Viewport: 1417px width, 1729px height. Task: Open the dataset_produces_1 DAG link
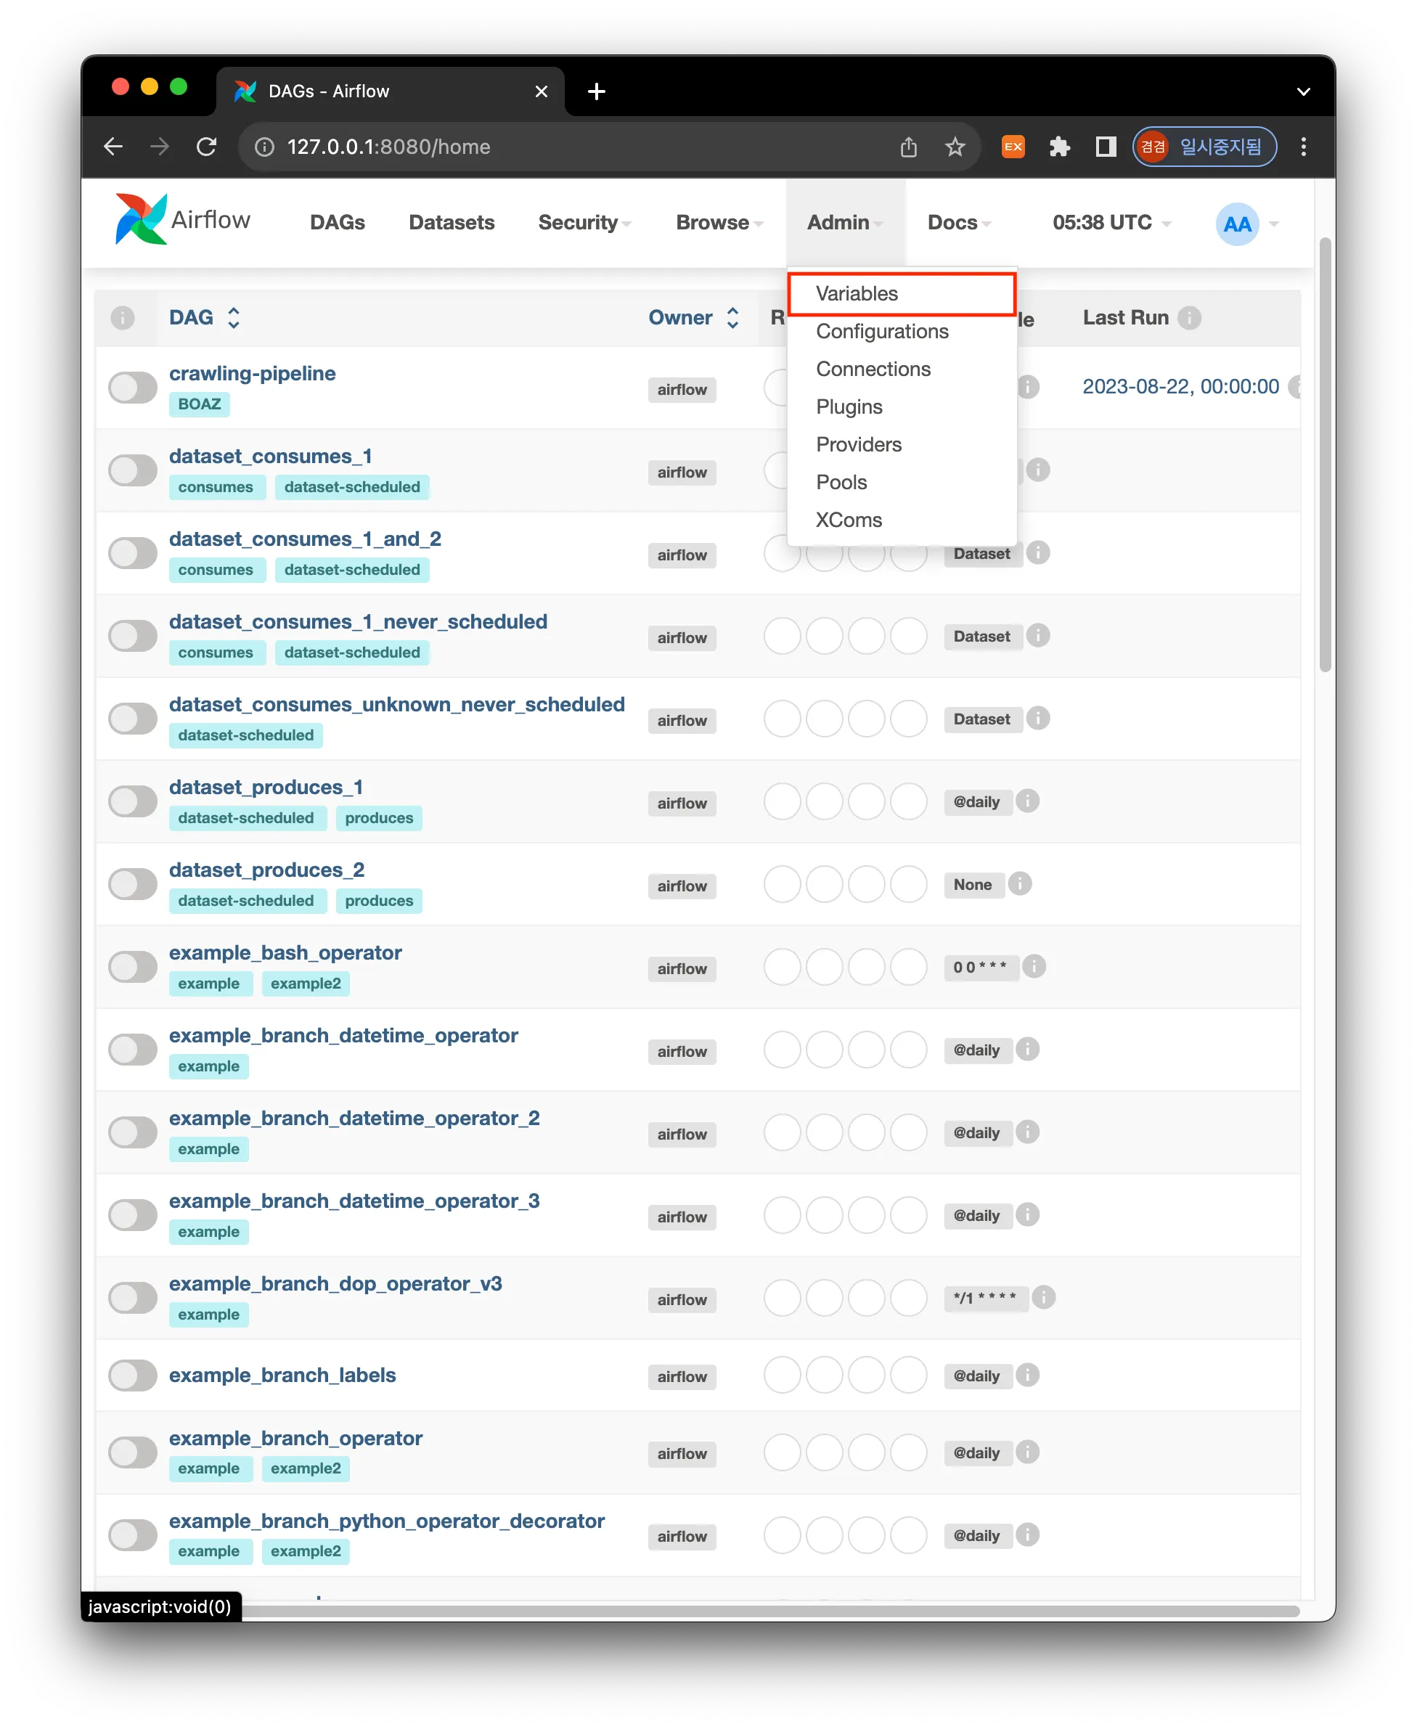pyautogui.click(x=265, y=788)
